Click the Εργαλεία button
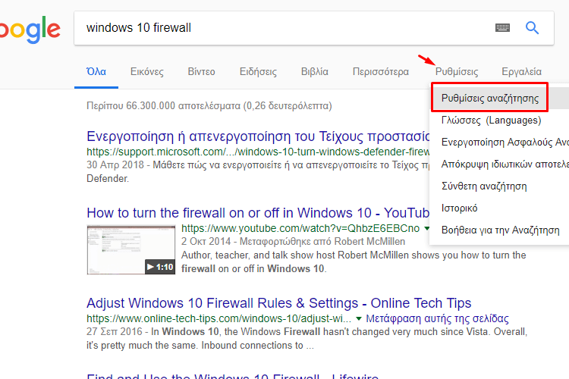The image size is (569, 379). tap(521, 71)
